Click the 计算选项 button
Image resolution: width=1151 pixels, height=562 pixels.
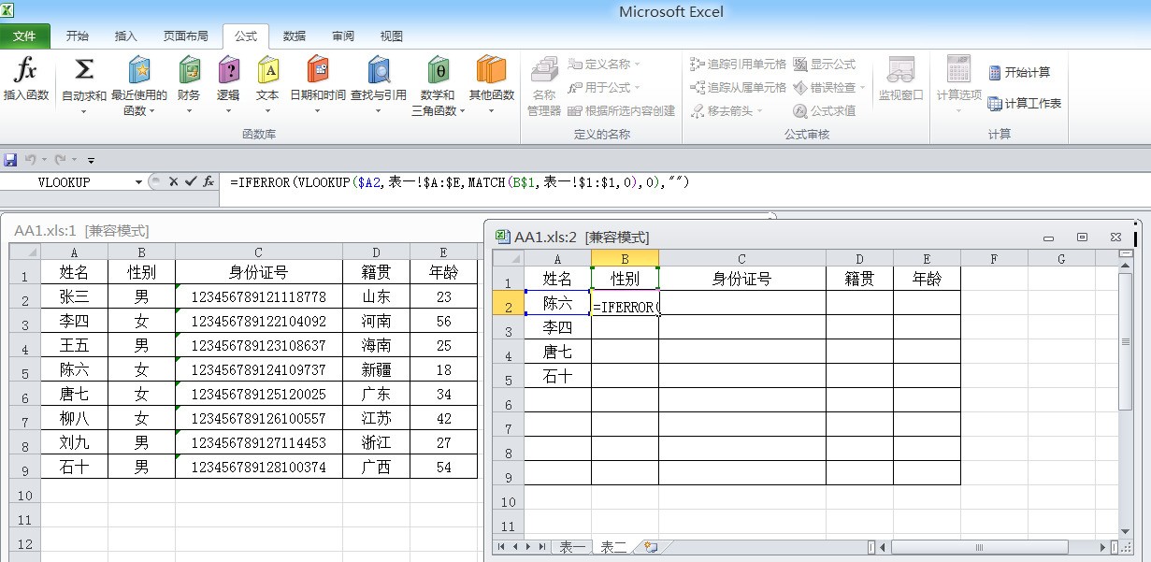click(x=959, y=85)
